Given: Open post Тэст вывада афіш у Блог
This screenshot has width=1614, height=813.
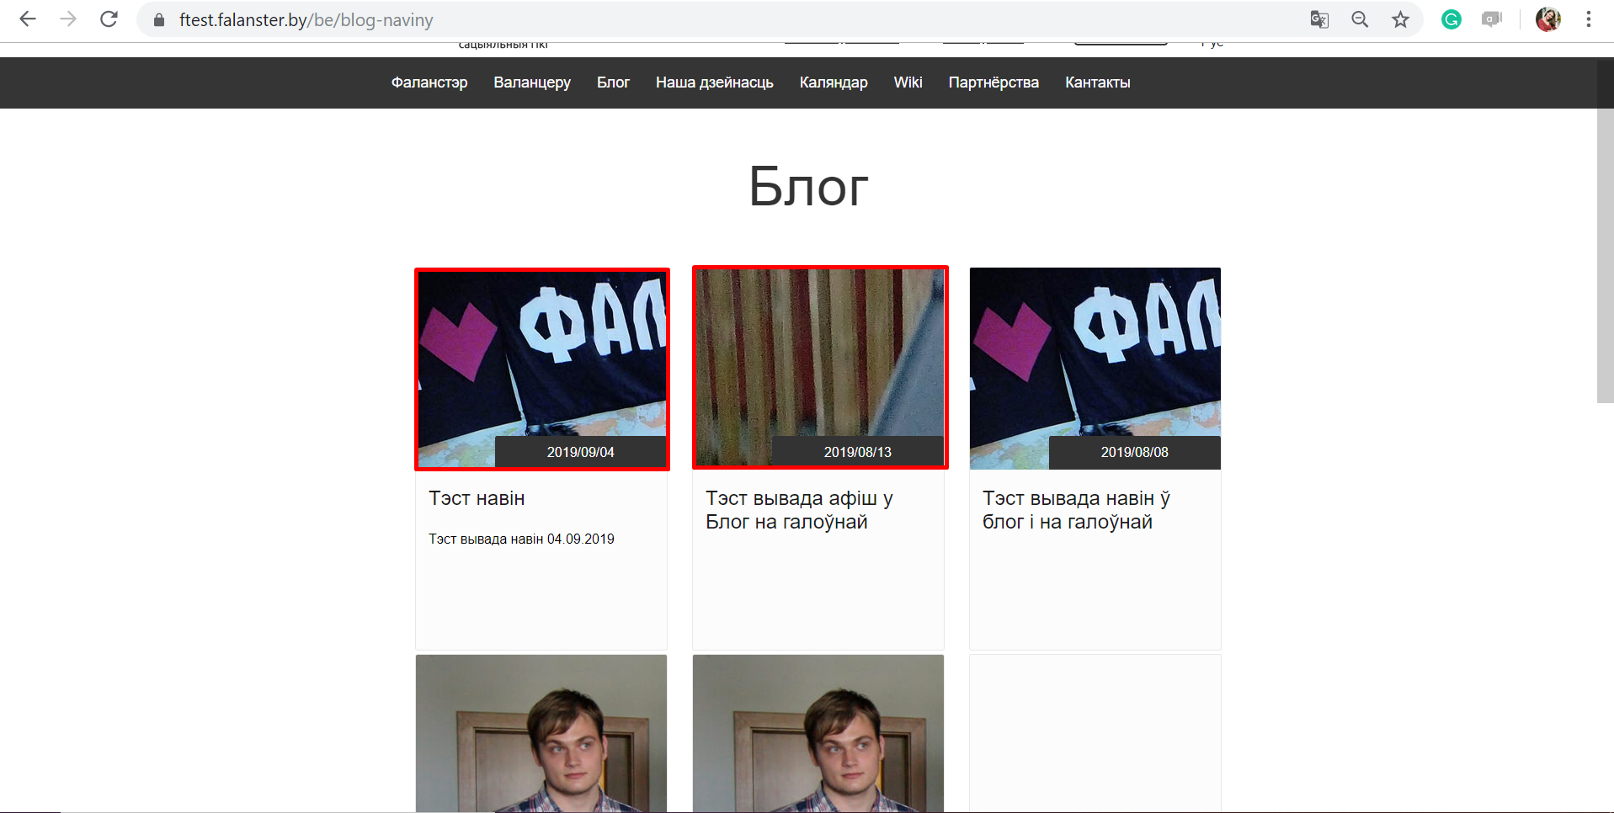Looking at the screenshot, I should [x=799, y=510].
